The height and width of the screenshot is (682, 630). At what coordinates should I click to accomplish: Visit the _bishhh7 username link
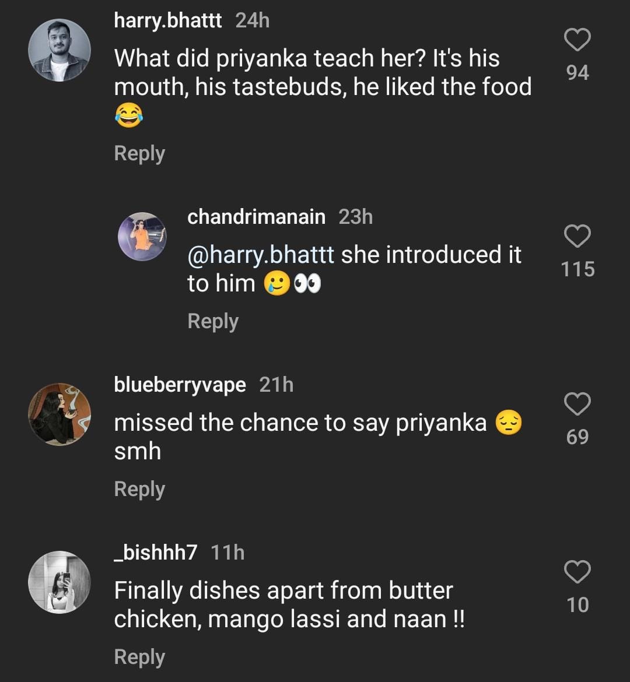coord(156,553)
